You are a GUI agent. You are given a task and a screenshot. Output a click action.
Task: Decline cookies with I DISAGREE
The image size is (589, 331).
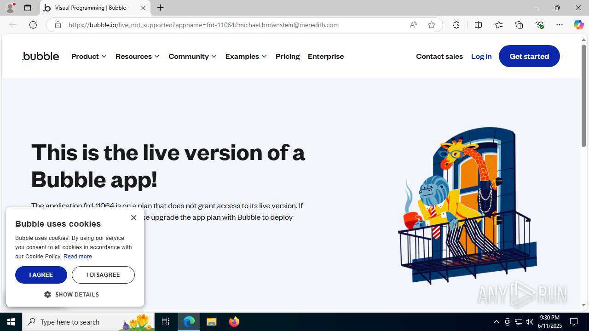point(103,274)
